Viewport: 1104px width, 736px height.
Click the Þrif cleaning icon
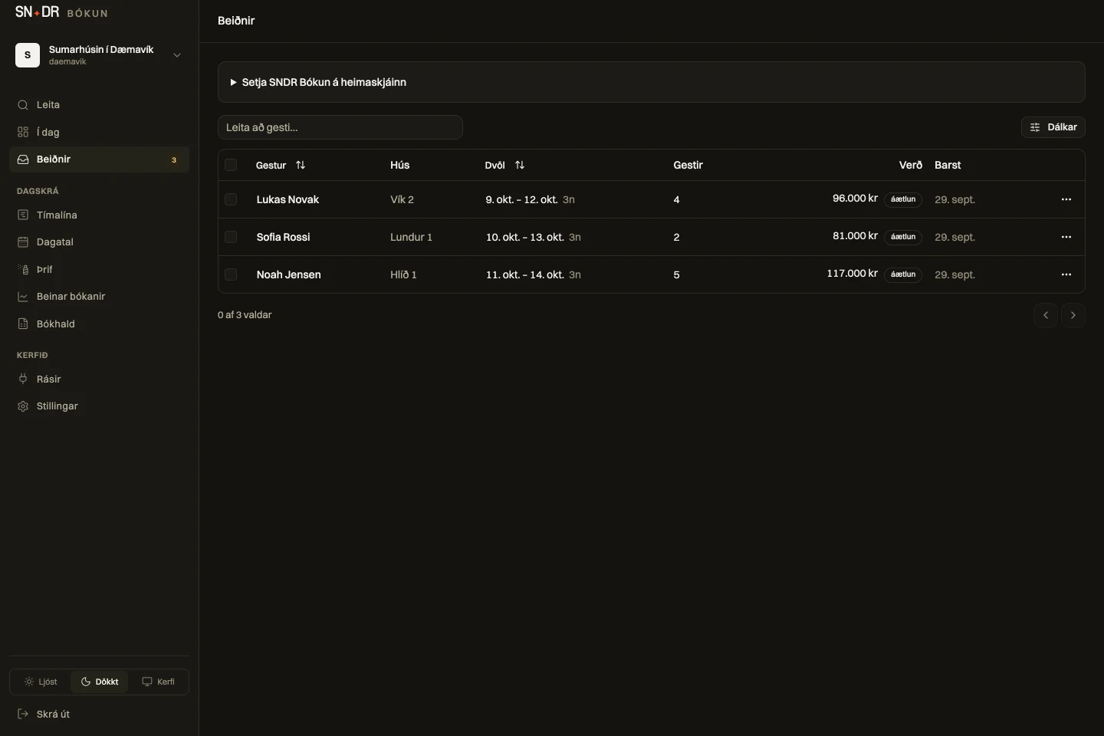click(23, 269)
